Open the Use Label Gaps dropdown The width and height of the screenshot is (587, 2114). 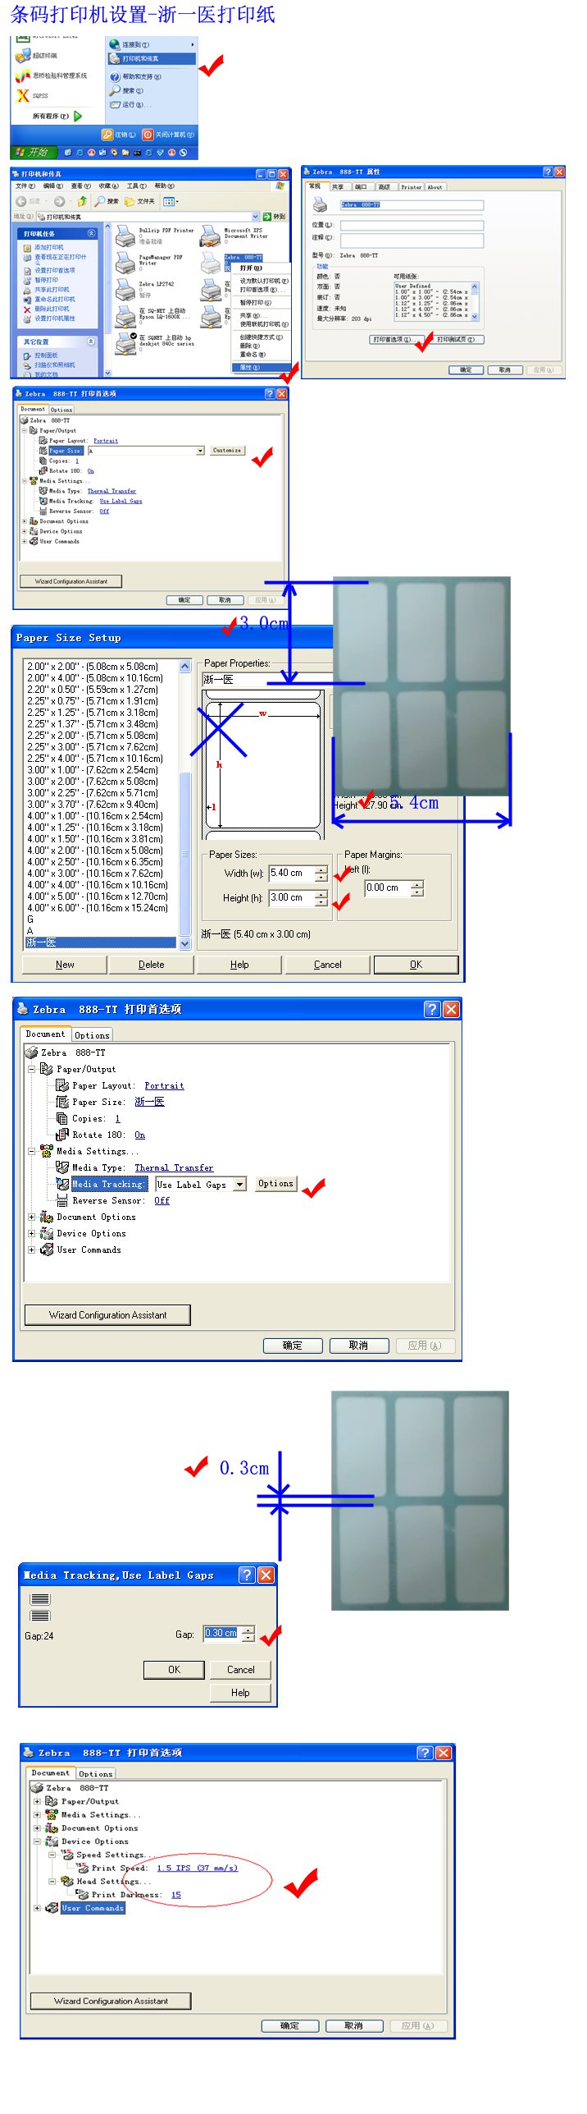(239, 1184)
